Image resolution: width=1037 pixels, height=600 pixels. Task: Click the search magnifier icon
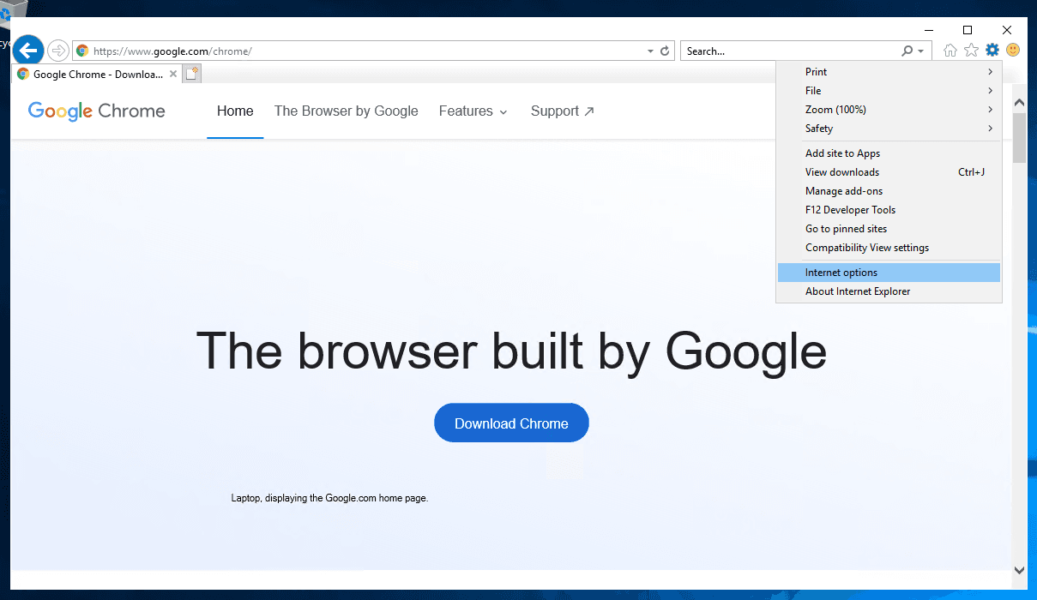(907, 51)
